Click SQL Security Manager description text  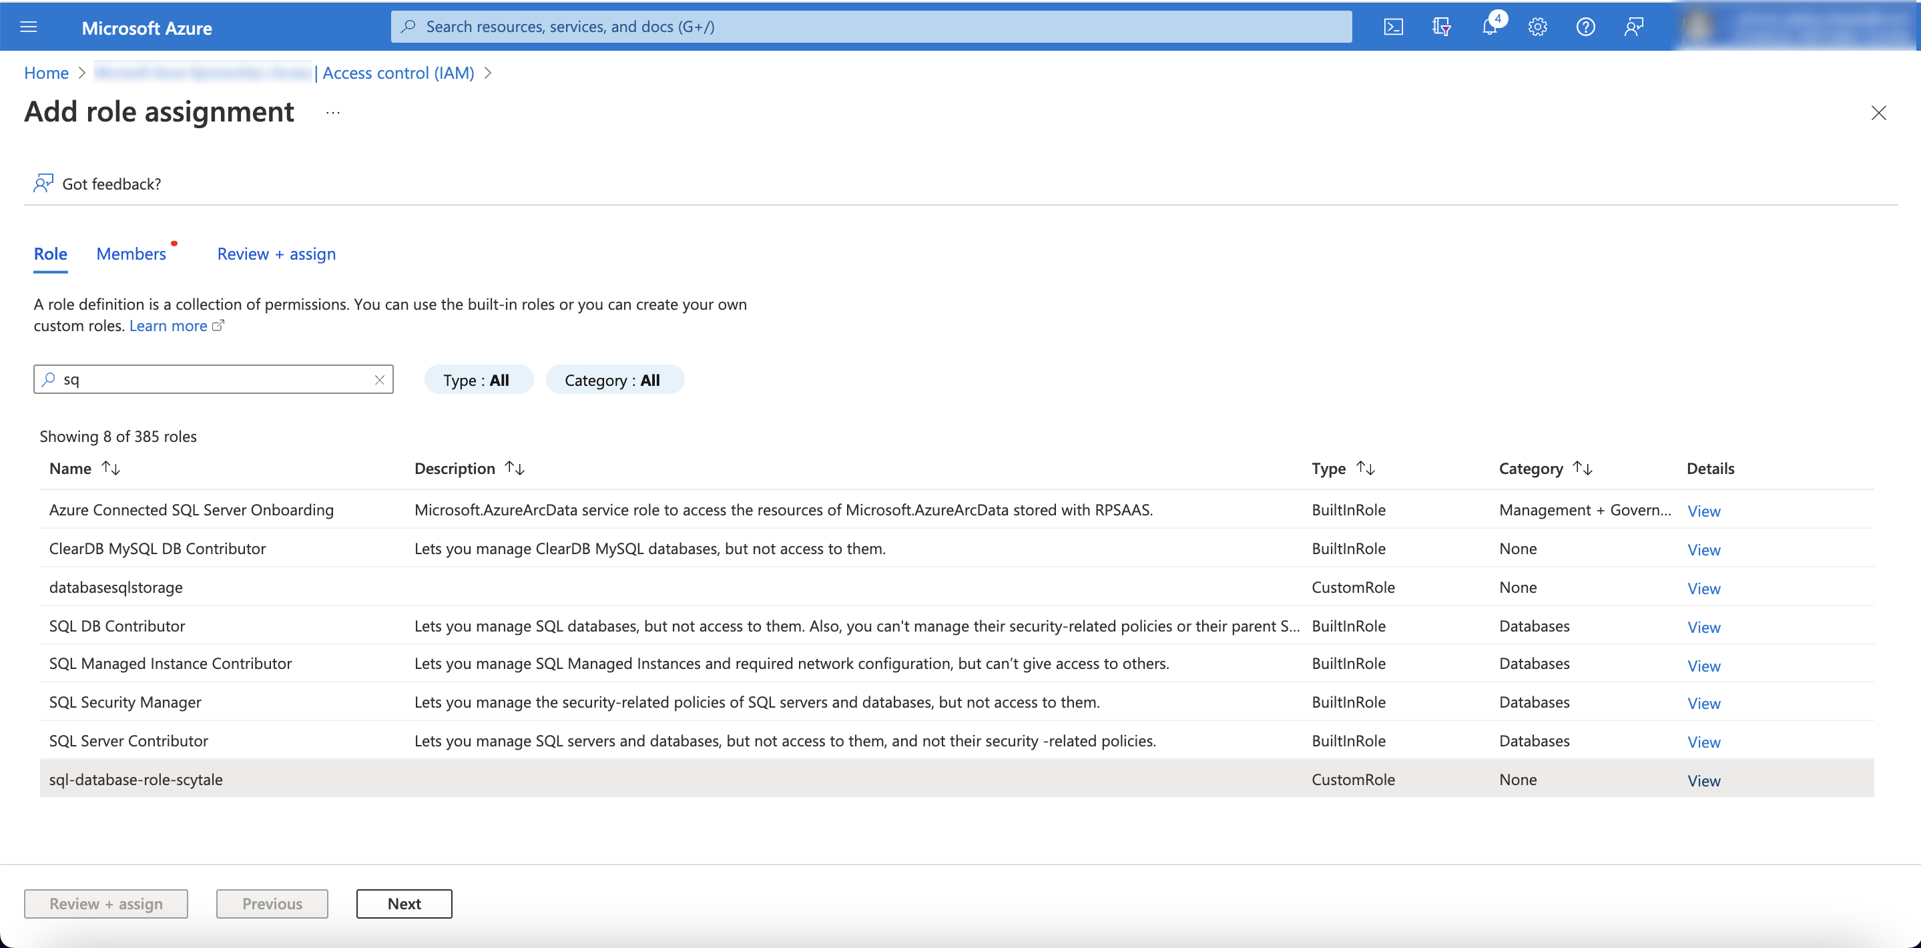(757, 702)
